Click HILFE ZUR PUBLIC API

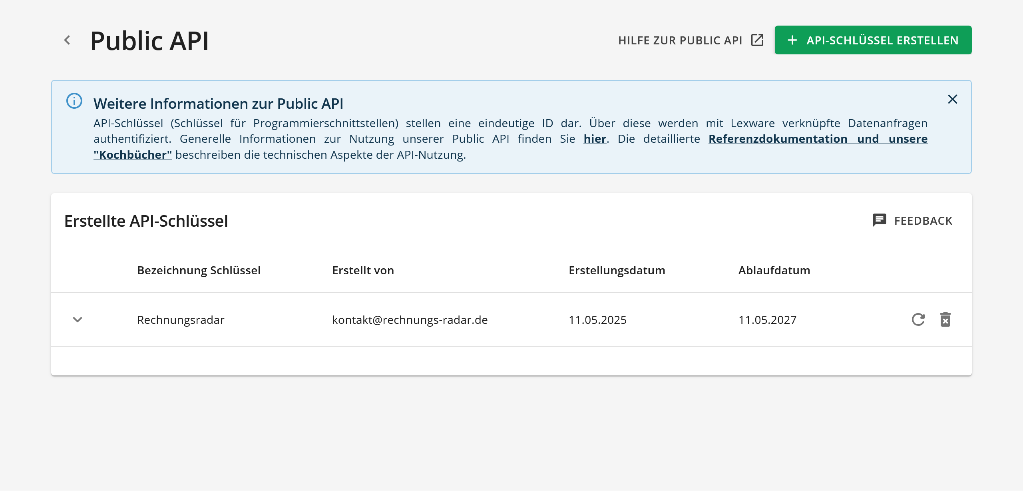pos(681,40)
